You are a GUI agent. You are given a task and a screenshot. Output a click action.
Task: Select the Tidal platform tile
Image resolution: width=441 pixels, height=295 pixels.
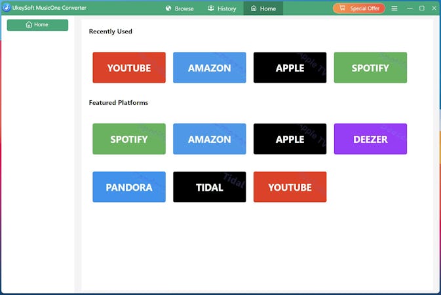click(x=210, y=187)
